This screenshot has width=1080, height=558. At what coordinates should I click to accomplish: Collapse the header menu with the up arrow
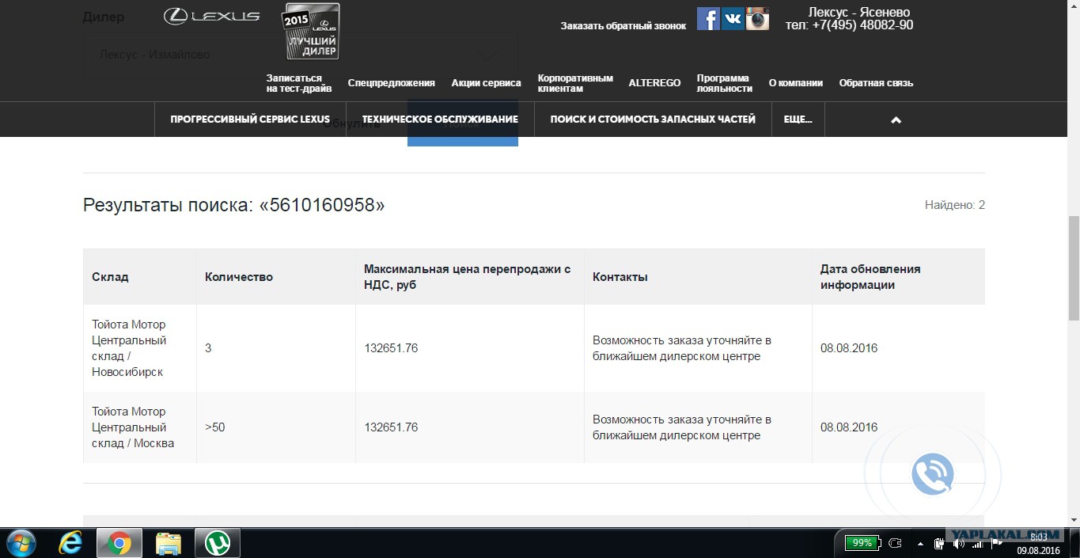tap(896, 120)
